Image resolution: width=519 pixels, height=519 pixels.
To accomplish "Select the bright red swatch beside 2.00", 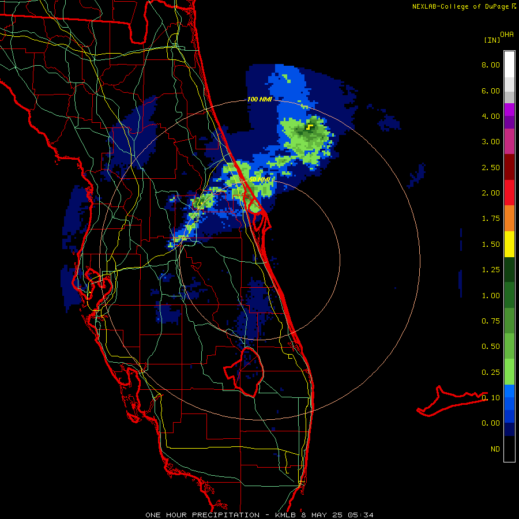I will (509, 193).
